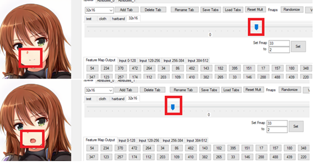The width and height of the screenshot is (313, 165).
Task: Open Input 0-128 tab in lower panel
Action: (127, 141)
